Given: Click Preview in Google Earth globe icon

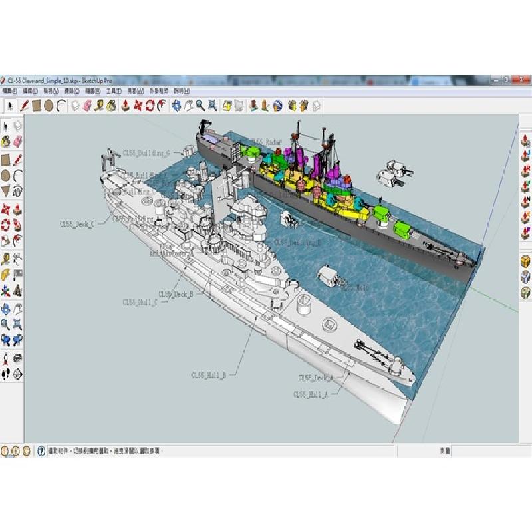Looking at the screenshot, I should pyautogui.click(x=278, y=106).
